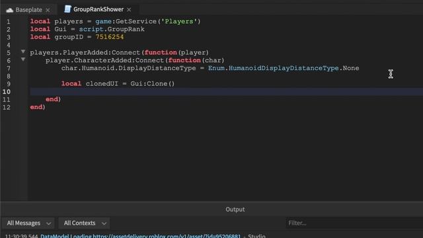Click clonedUI variable on line 9
The height and width of the screenshot is (238, 423).
point(102,84)
